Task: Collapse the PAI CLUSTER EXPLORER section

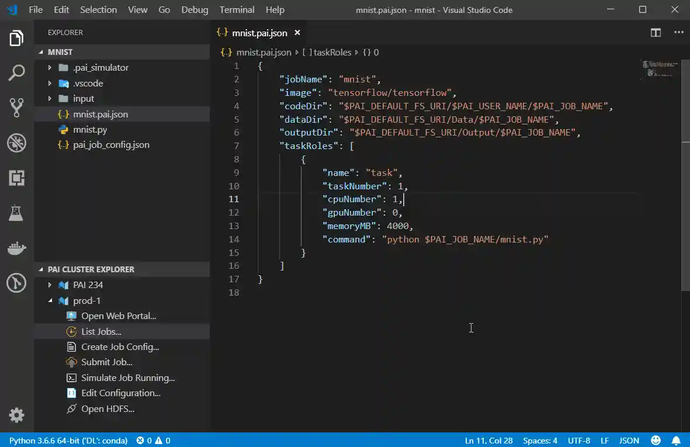Action: click(41, 269)
